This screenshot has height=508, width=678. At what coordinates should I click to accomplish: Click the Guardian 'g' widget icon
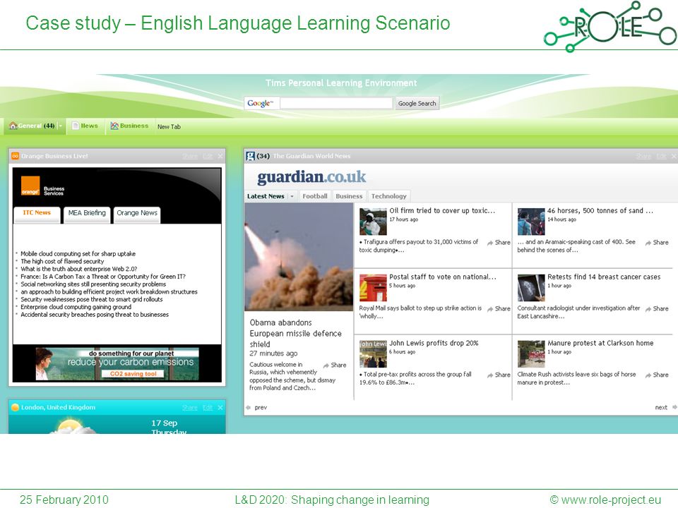pos(250,156)
